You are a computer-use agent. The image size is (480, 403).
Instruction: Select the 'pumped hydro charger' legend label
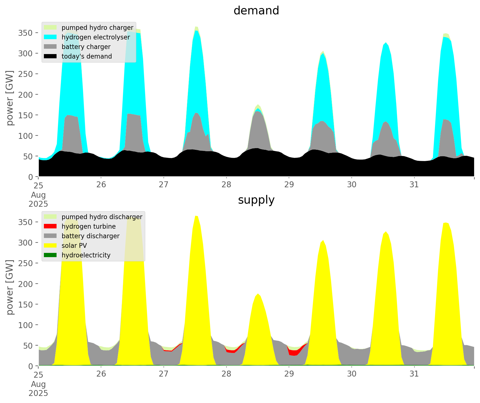[x=97, y=28]
